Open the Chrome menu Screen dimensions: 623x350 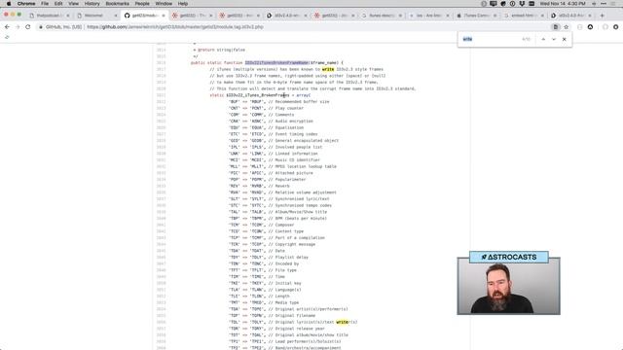click(x=26, y=4)
